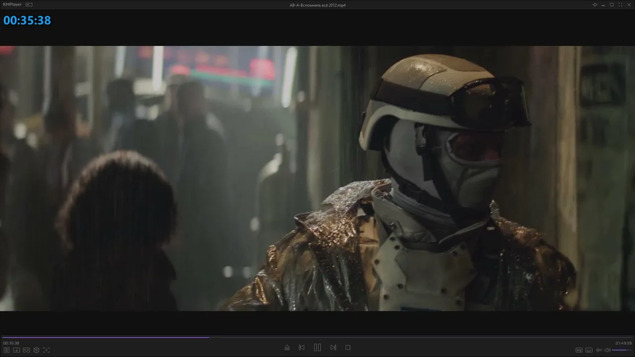Pause the video playback
Viewport: 635px width, 357px height.
[317, 348]
